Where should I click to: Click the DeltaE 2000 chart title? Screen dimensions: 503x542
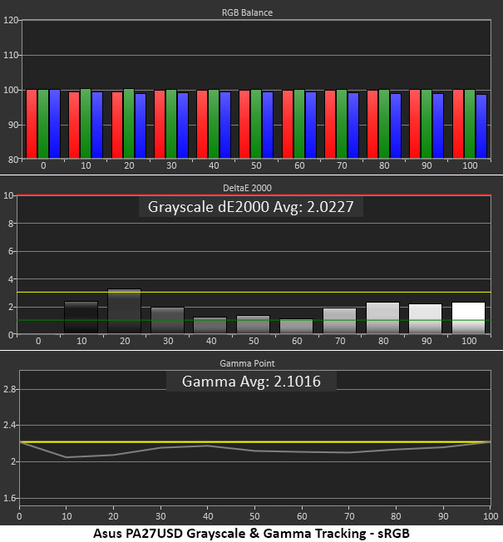(247, 188)
